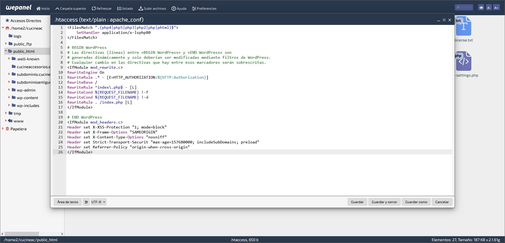Click the wp-content folder icon
Viewport: 505px width, 243px height.
14,97
